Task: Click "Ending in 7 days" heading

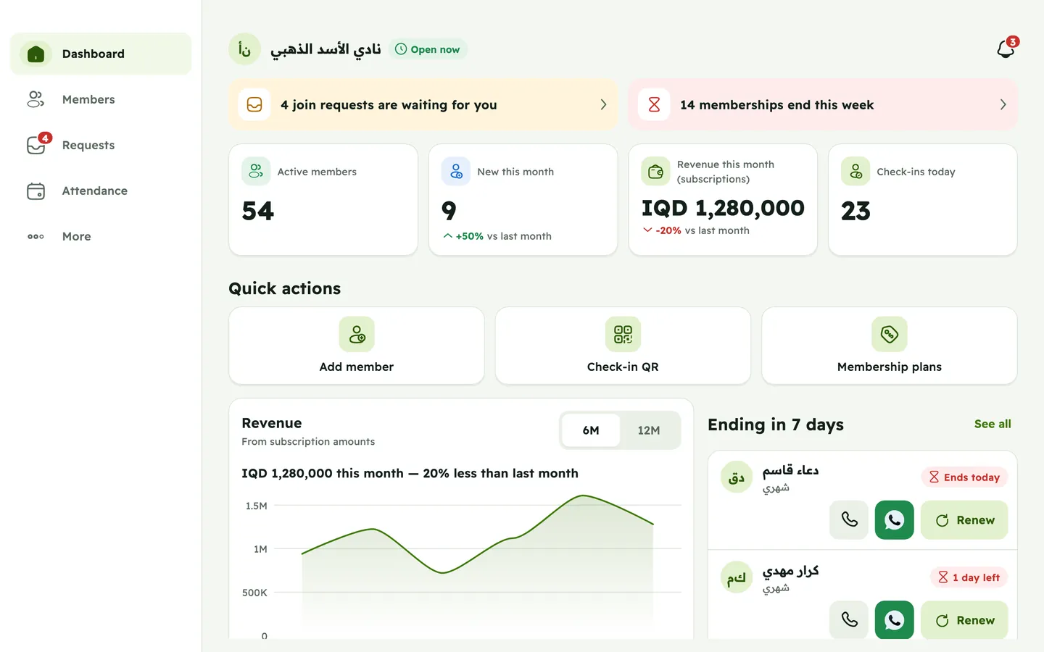Action: tap(776, 425)
